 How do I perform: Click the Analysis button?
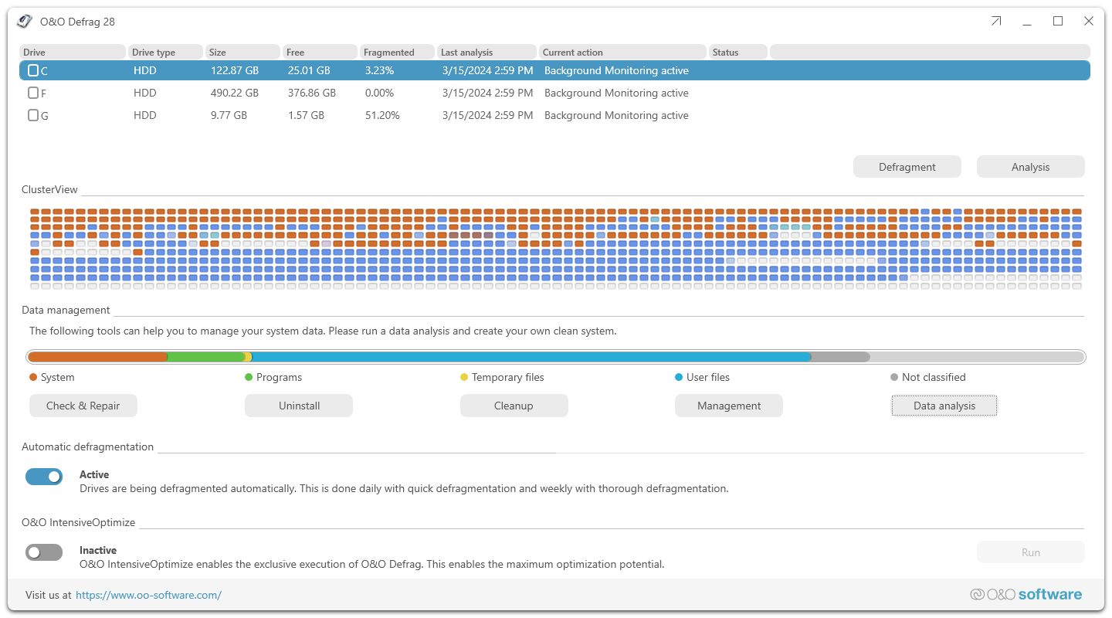[1030, 167]
